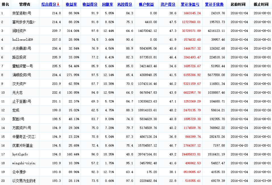This screenshot has height=185, width=272.
Task: Select manager 宏成
Action: click(16, 110)
